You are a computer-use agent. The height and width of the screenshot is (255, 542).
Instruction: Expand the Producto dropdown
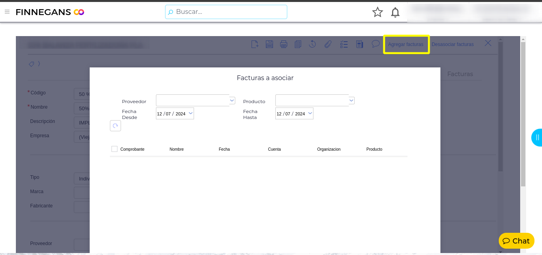(x=352, y=101)
